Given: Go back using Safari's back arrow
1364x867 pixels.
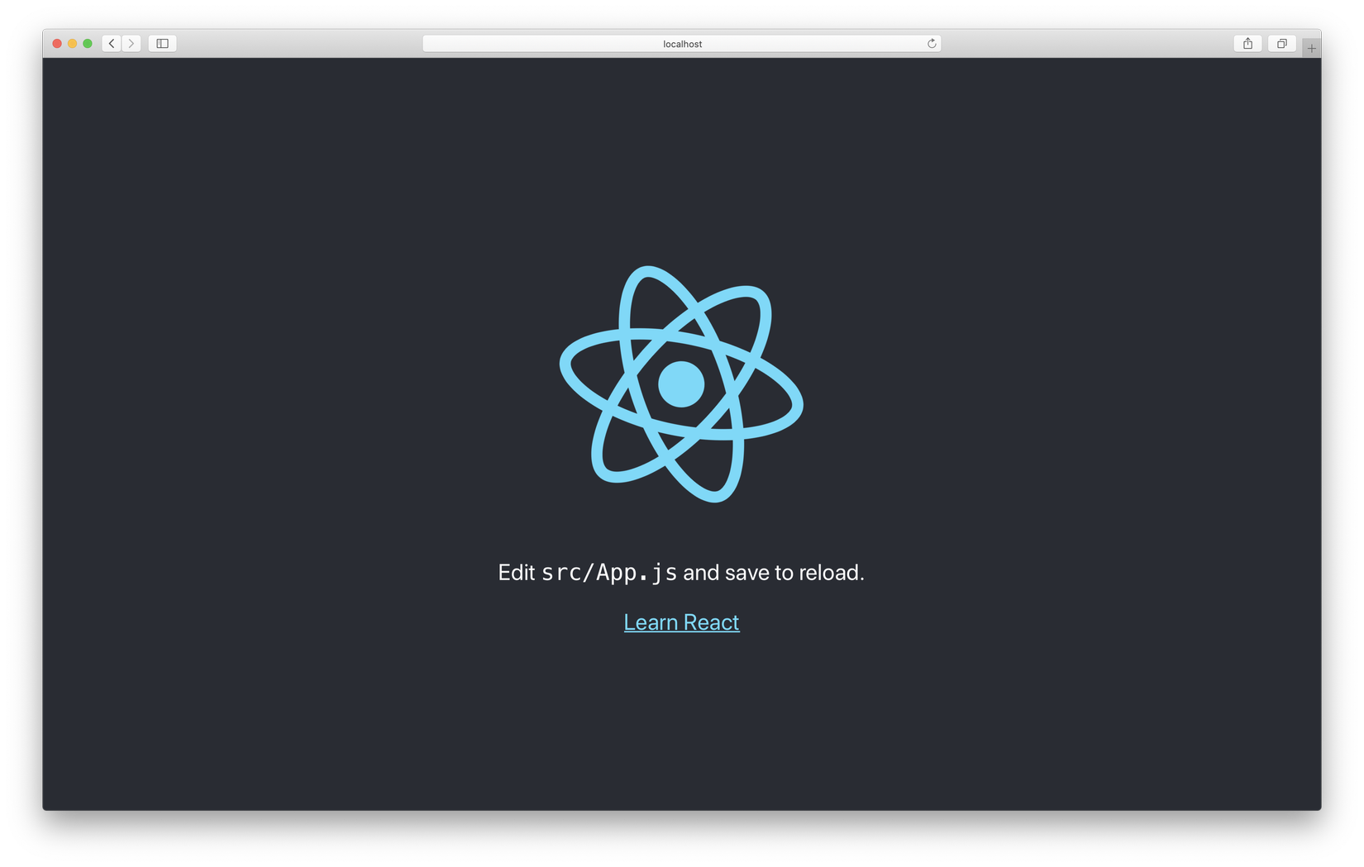Looking at the screenshot, I should pyautogui.click(x=112, y=44).
